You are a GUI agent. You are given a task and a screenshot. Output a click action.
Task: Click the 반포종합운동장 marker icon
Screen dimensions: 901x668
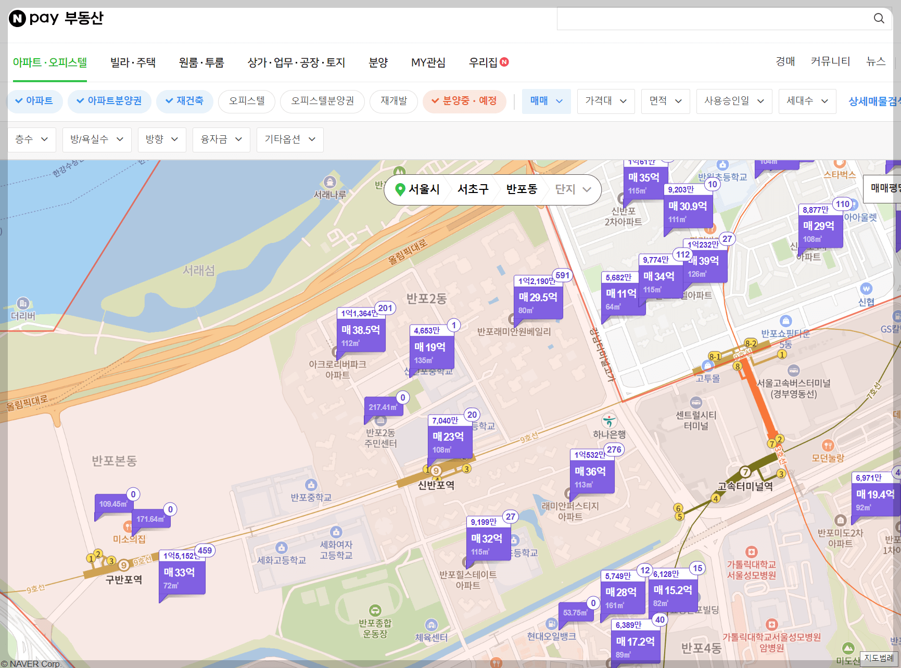point(375,610)
